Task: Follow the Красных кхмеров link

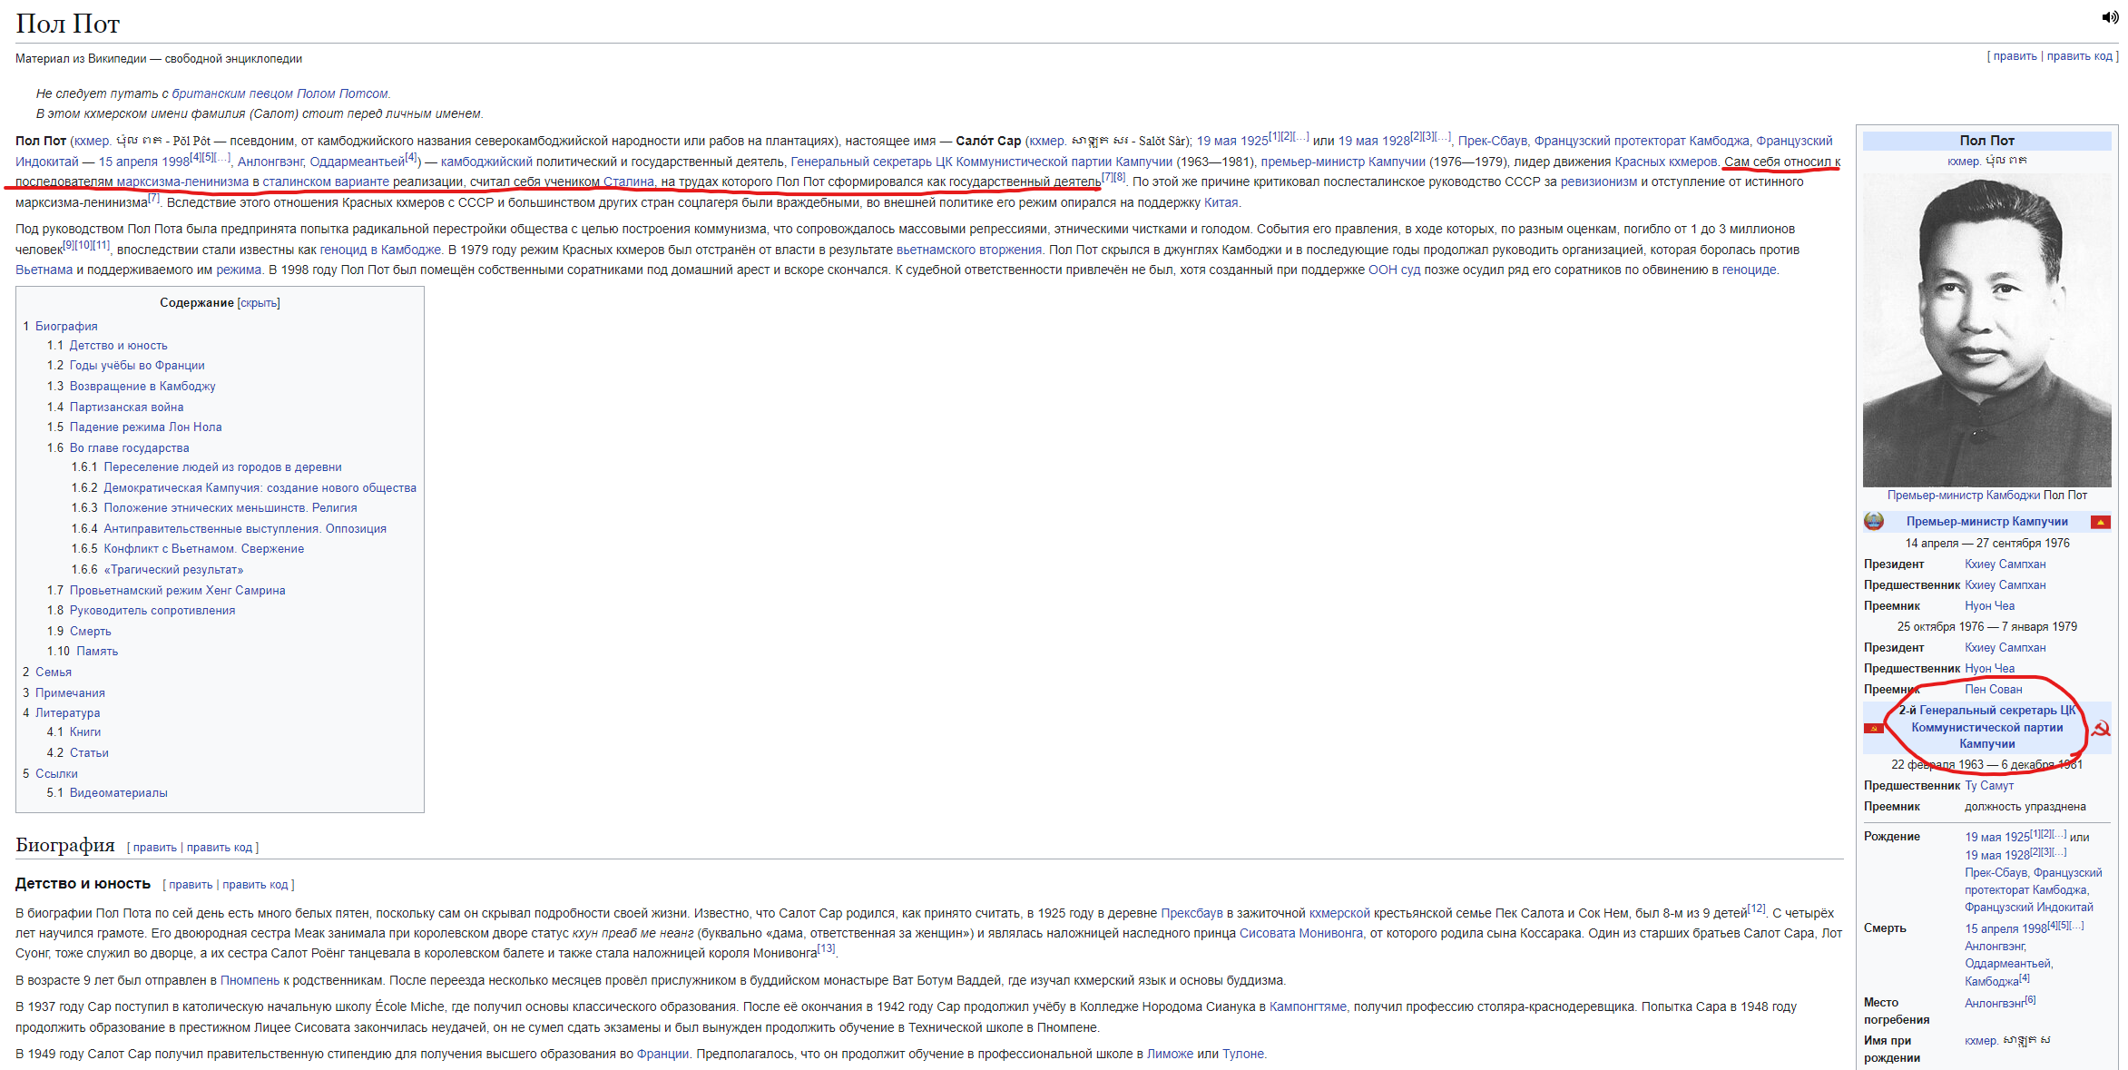Action: [x=1665, y=162]
